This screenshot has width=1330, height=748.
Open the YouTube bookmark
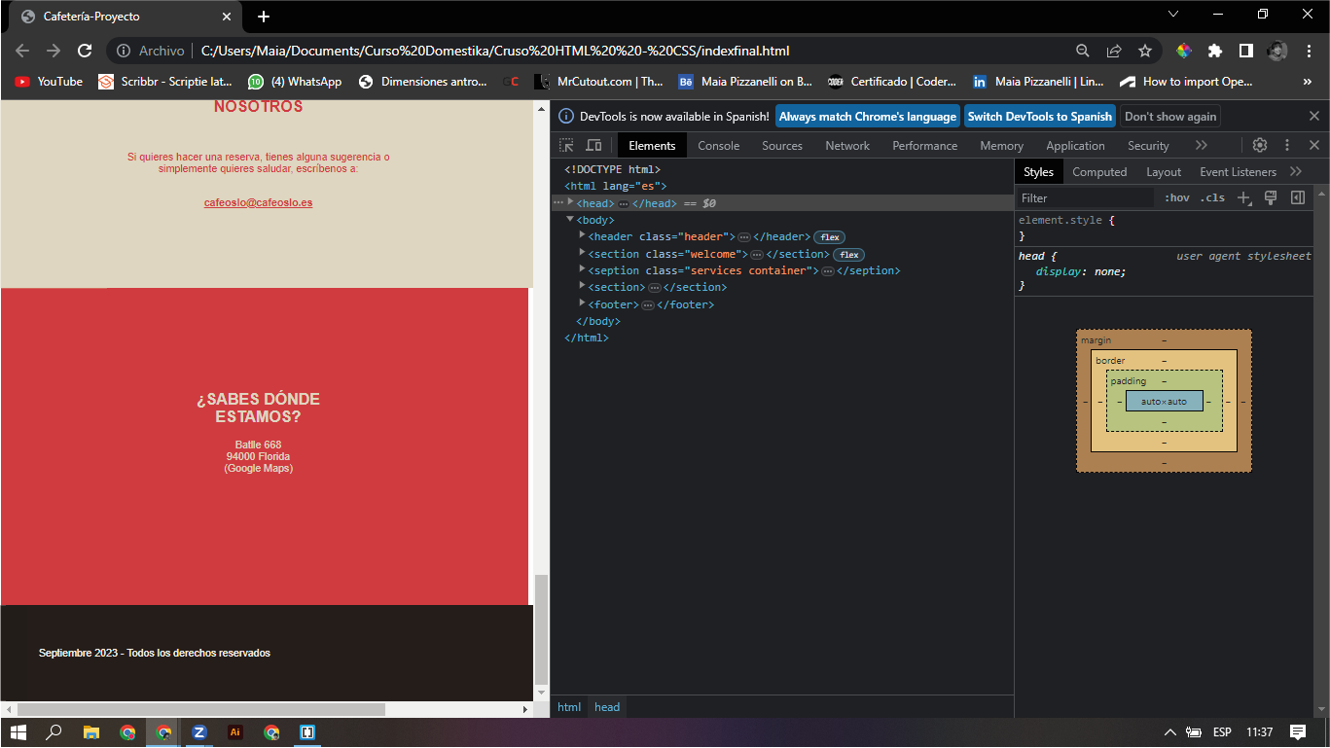pyautogui.click(x=49, y=82)
